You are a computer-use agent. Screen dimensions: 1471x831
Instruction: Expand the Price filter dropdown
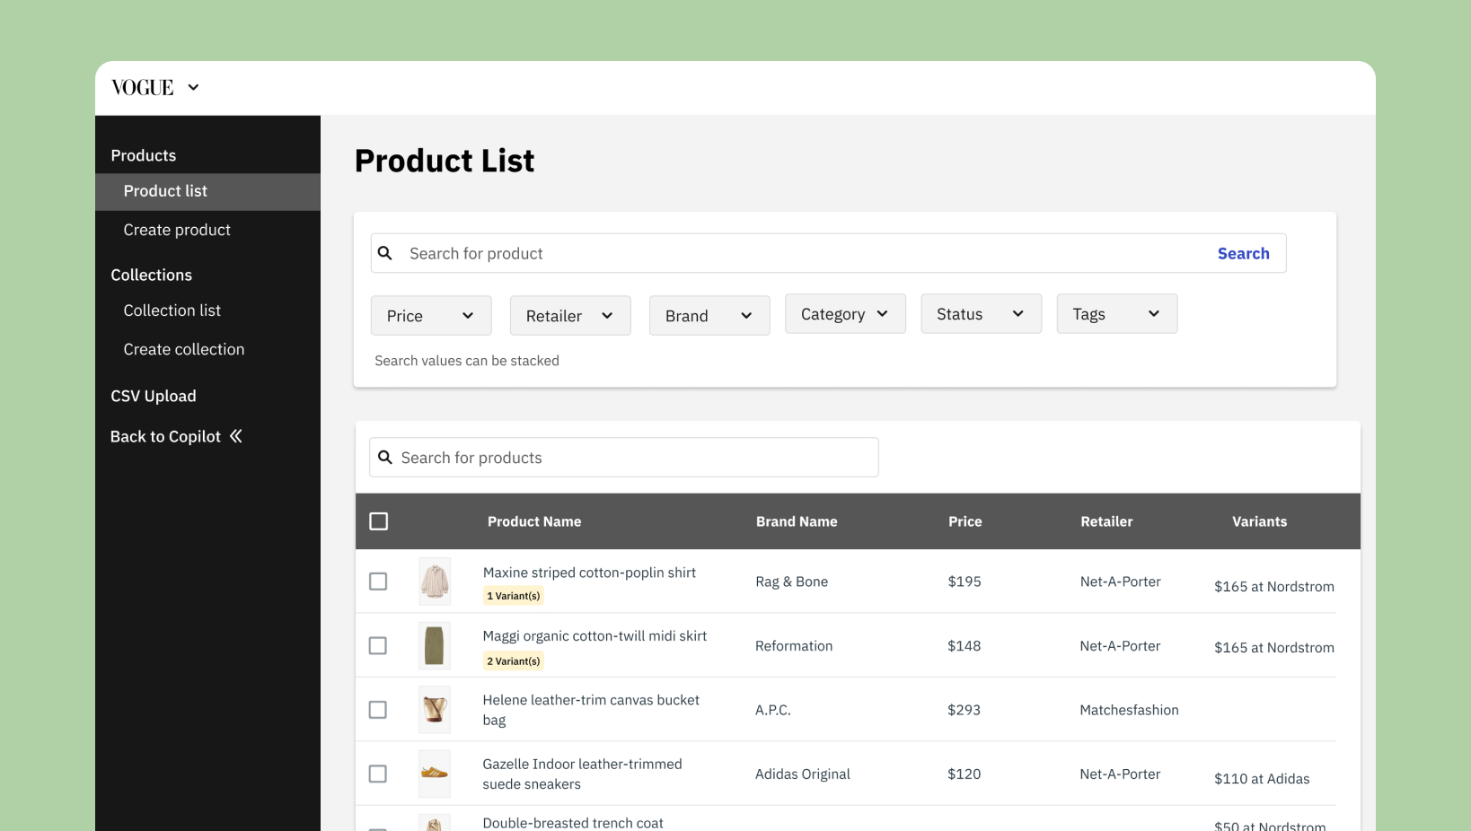[431, 316]
